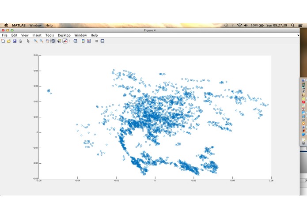Select the Brush/Select Data tool

65,41
